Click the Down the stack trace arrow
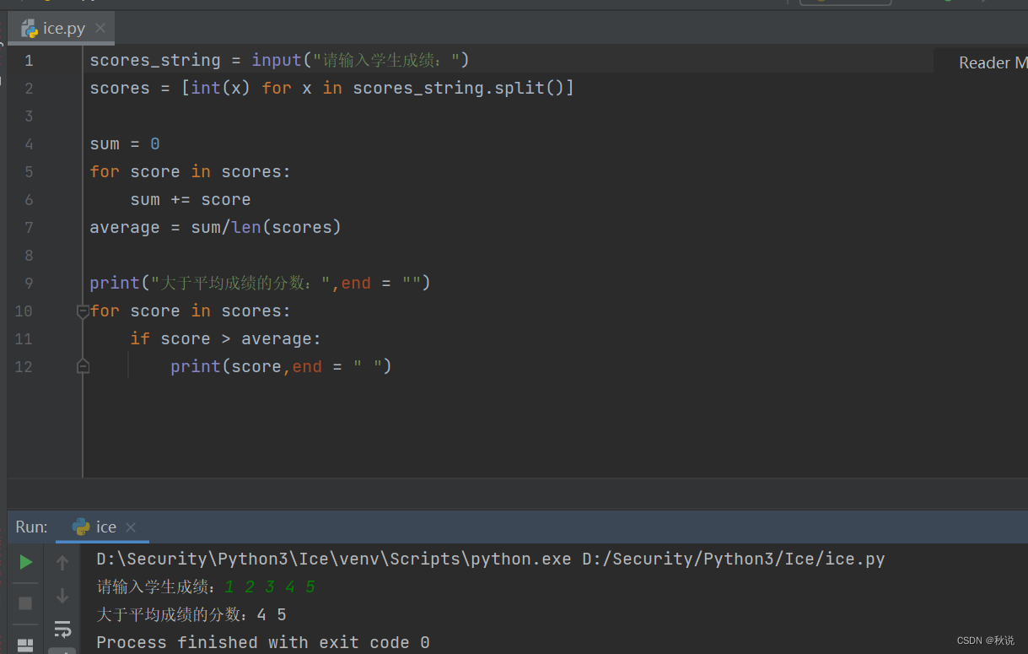This screenshot has height=654, width=1028. pyautogui.click(x=62, y=597)
